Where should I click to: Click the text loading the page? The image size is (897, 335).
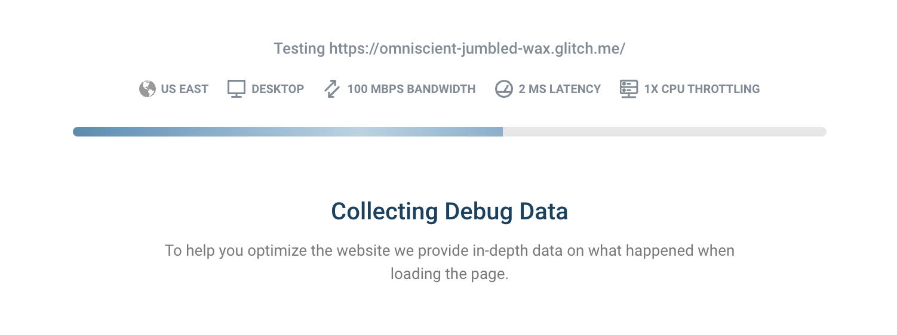[449, 274]
